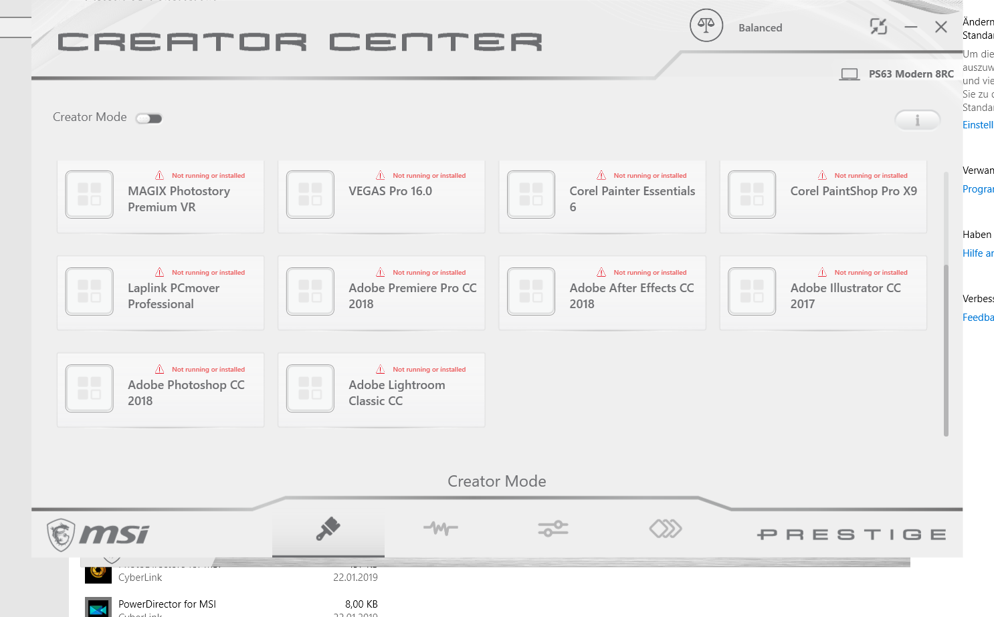Click the Creator Mode heading above the bottom tabs
The width and height of the screenshot is (994, 617).
497,481
